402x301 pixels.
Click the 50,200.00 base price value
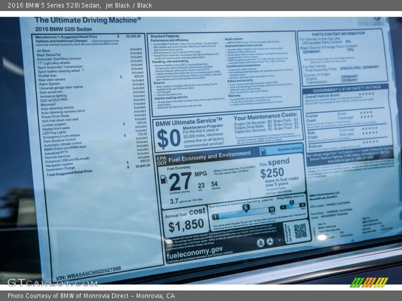tap(133, 36)
